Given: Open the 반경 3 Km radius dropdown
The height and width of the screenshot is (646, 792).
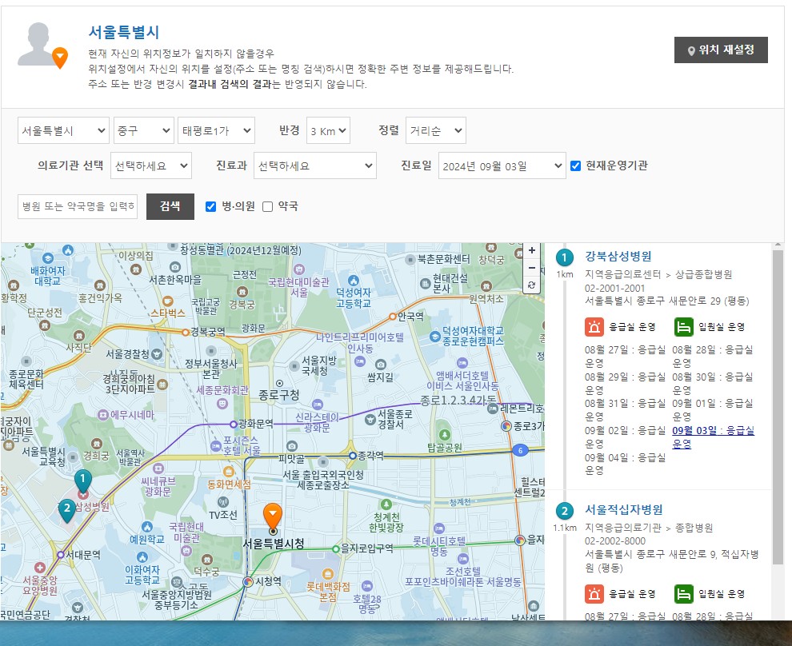Looking at the screenshot, I should [x=328, y=130].
